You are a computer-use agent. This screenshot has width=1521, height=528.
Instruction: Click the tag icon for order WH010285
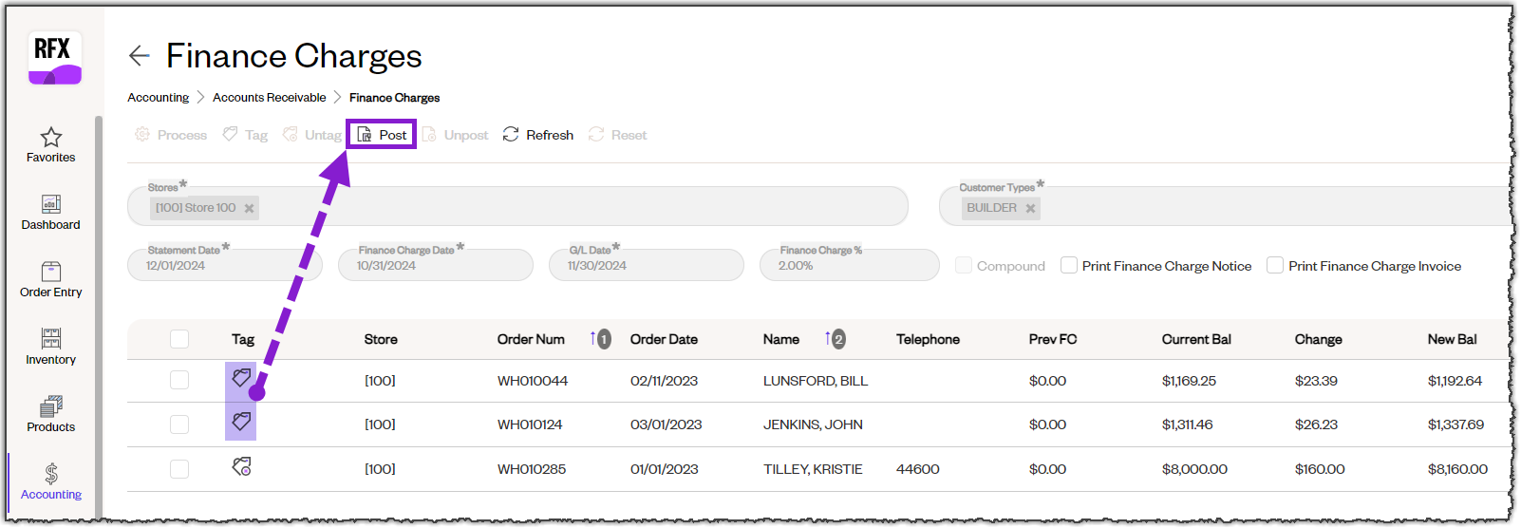pyautogui.click(x=241, y=467)
